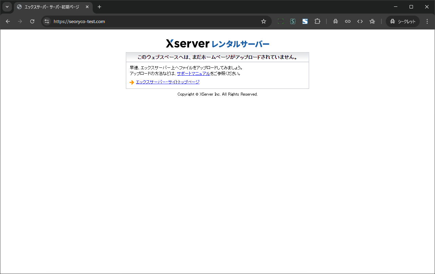This screenshot has height=274, width=435.
Task: Follow the エックスサーバー・サイトトップページ link
Action: coord(167,82)
